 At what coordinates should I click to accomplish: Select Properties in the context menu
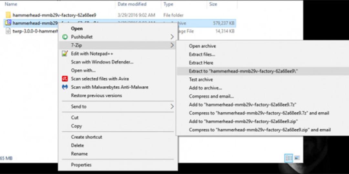click(81, 165)
